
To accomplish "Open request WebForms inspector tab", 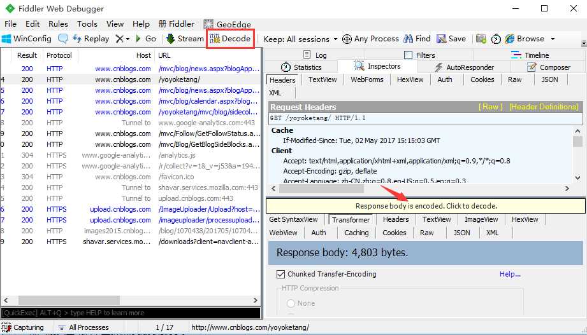I will pos(367,79).
